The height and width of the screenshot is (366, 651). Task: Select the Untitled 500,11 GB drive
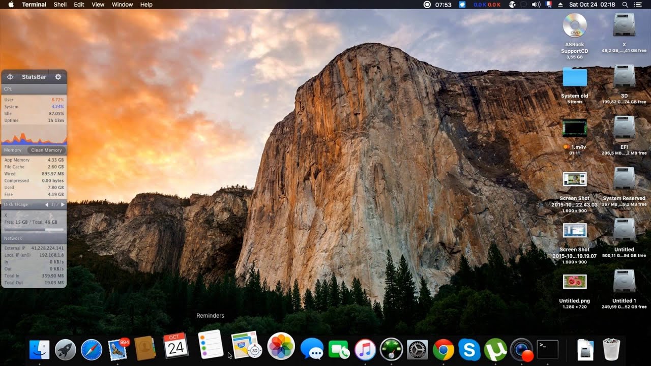point(624,230)
